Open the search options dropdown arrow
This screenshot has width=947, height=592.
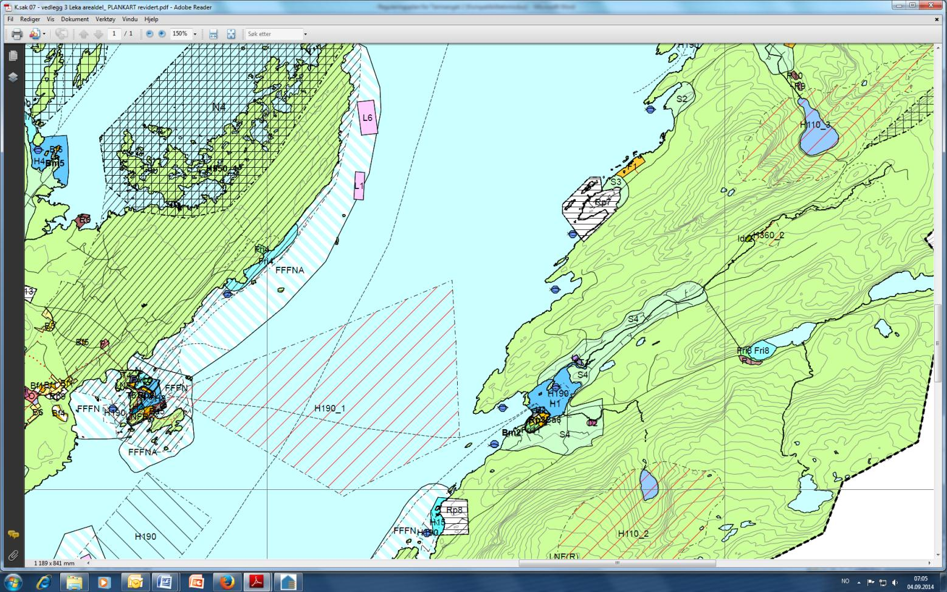point(305,34)
